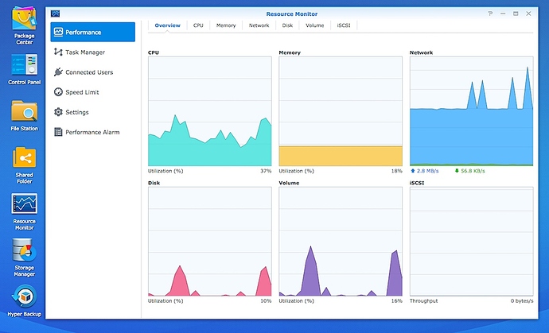
Task: Click the network download arrow icon
Action: click(x=457, y=171)
